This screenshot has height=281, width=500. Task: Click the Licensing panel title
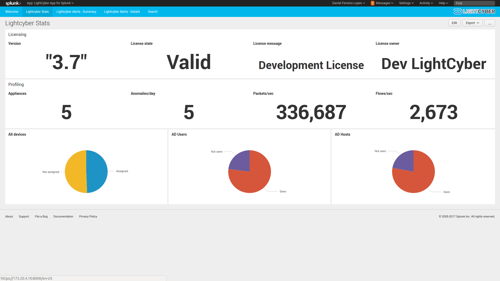(x=17, y=34)
